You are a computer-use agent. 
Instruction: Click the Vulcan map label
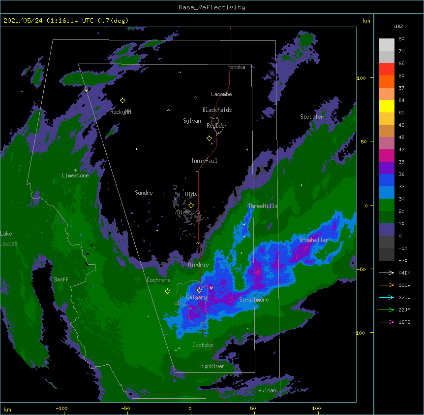click(x=267, y=390)
